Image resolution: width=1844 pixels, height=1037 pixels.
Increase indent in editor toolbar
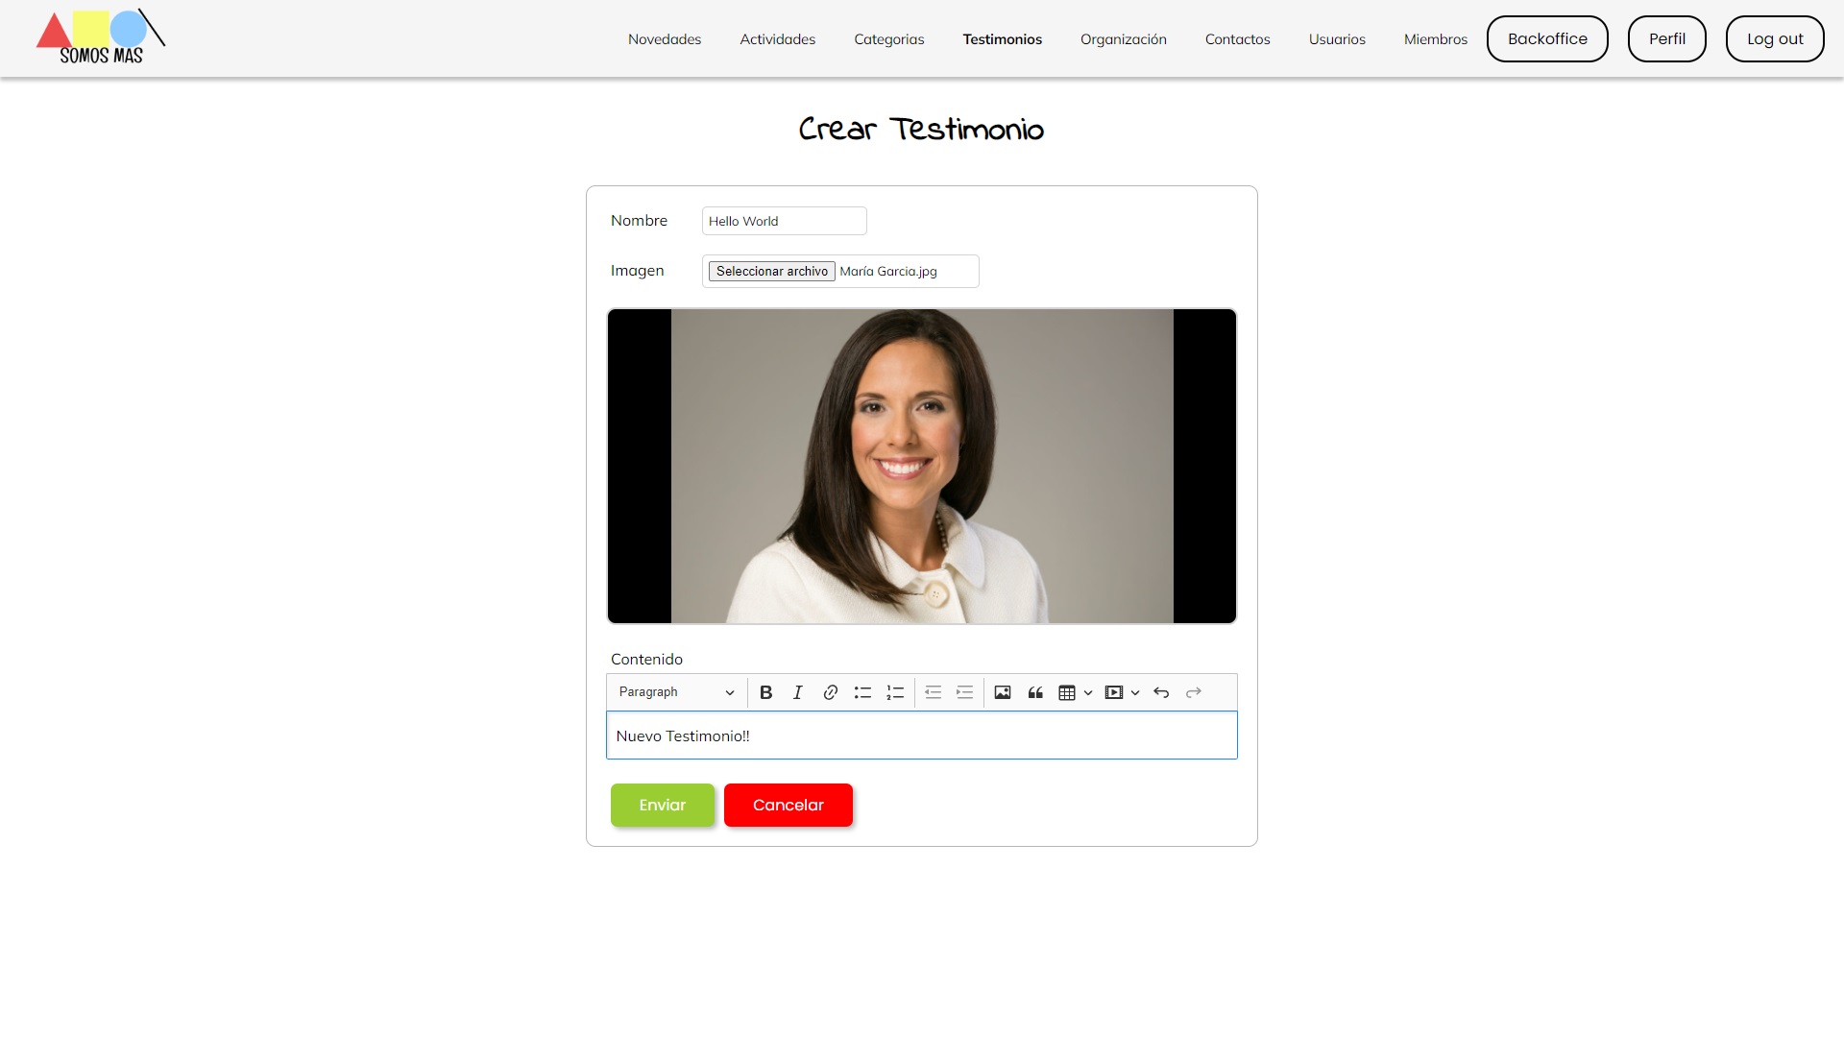pyautogui.click(x=965, y=692)
